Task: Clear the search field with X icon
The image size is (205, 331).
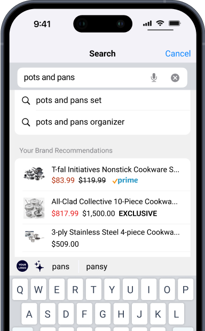Action: pos(175,78)
